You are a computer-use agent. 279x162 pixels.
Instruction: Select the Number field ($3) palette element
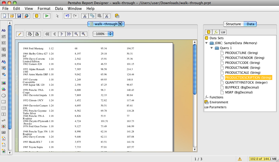click(x=4, y=43)
